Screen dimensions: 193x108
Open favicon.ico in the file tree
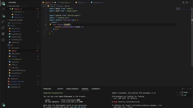pyautogui.click(x=16, y=28)
